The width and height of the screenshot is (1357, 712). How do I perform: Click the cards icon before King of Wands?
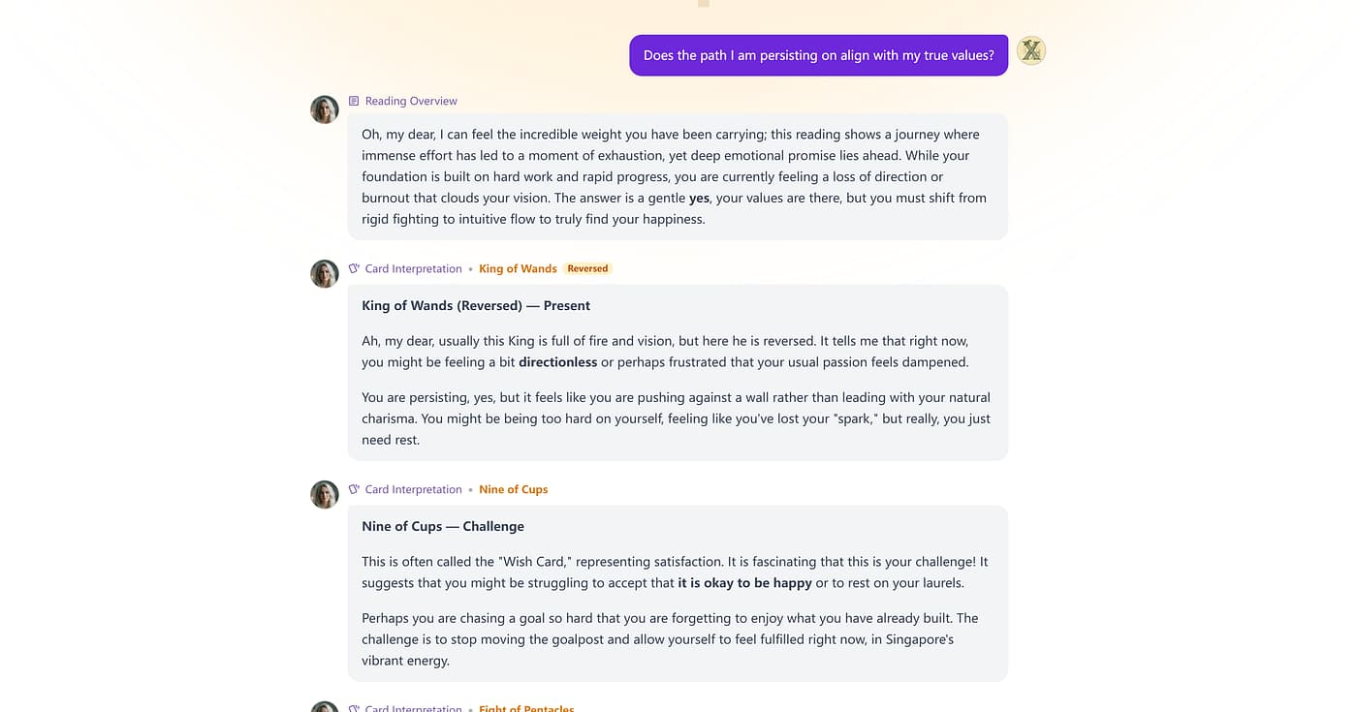tap(354, 269)
